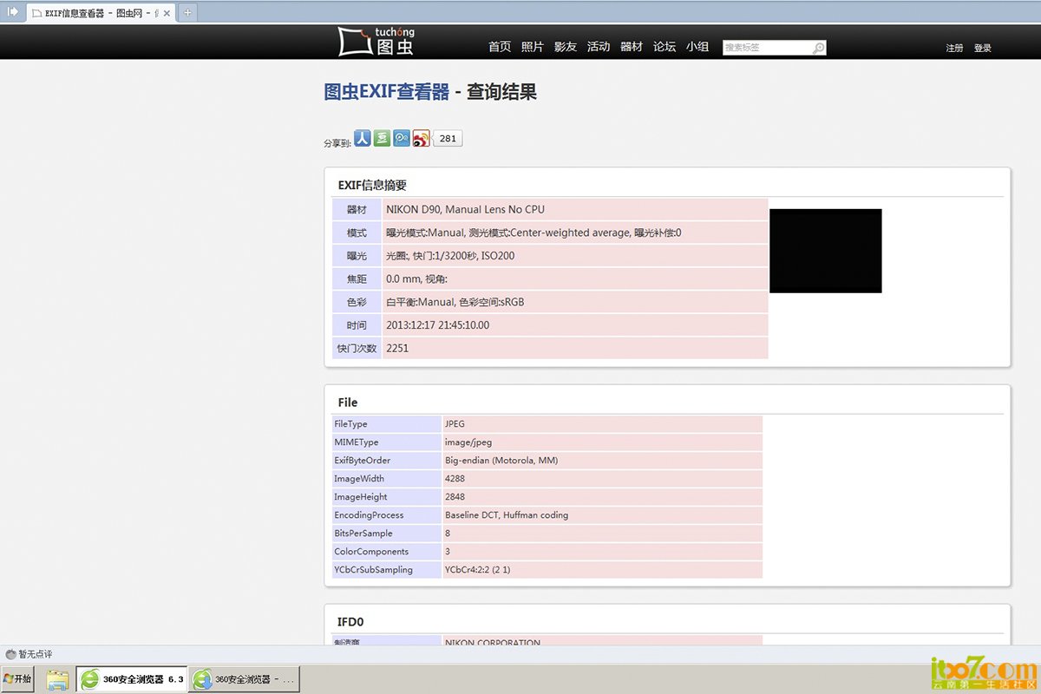The height and width of the screenshot is (694, 1041).
Task: Click the 器材 label cell
Action: 357,209
